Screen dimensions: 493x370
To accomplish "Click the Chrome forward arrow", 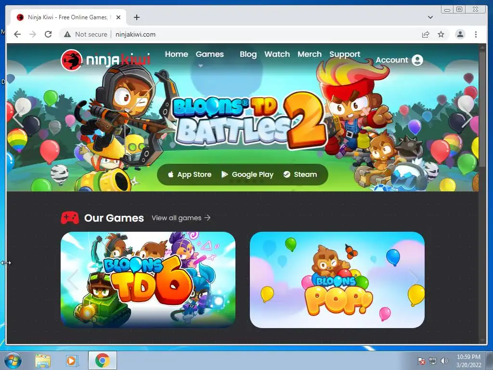I will pos(33,34).
